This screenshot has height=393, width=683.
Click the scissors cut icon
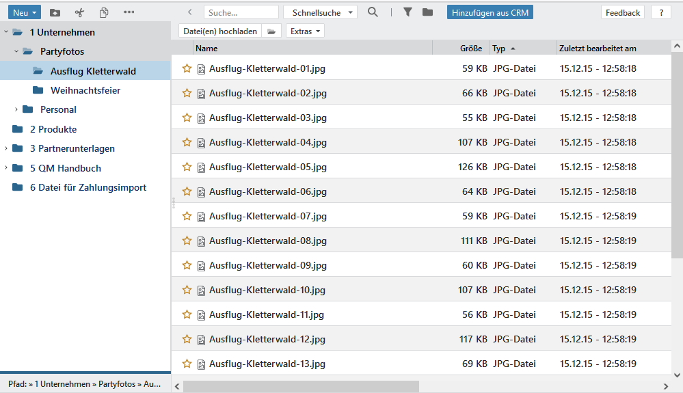79,12
